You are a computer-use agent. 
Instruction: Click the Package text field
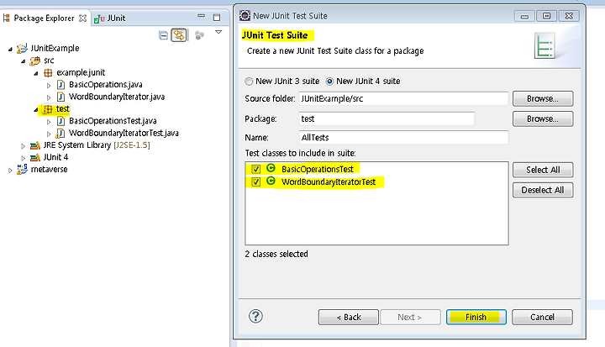[387, 118]
